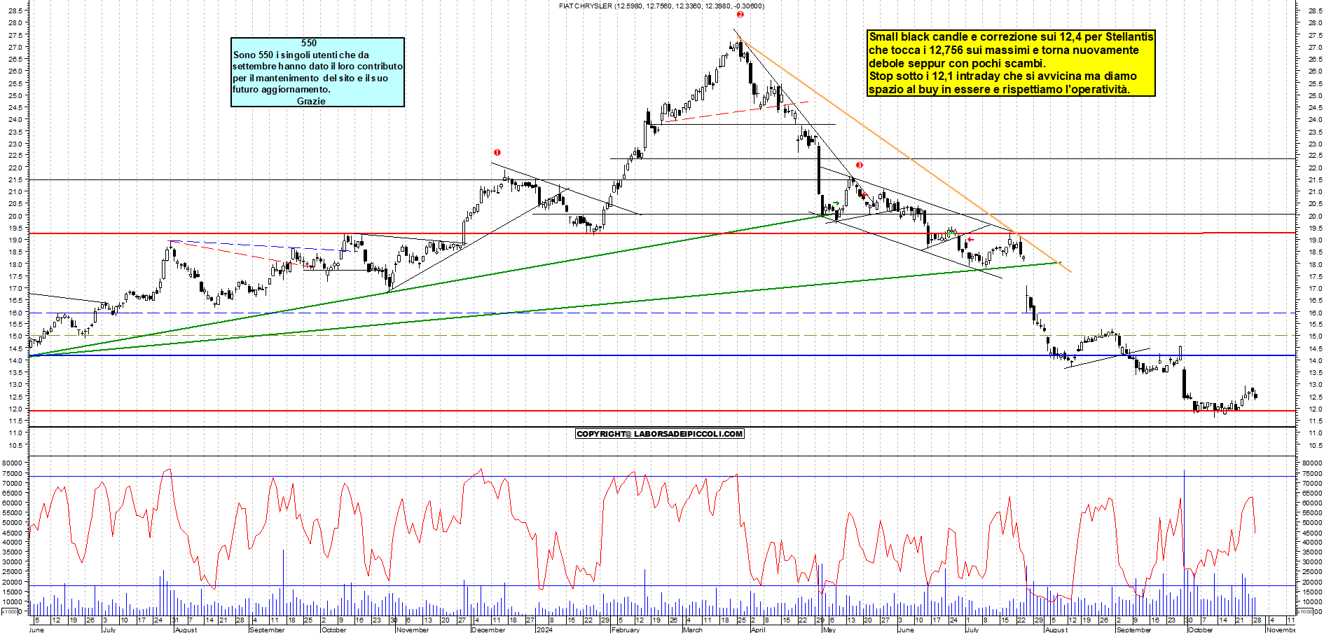Click the word "Grazie" in the cyan note
The height and width of the screenshot is (633, 1324).
(x=311, y=101)
